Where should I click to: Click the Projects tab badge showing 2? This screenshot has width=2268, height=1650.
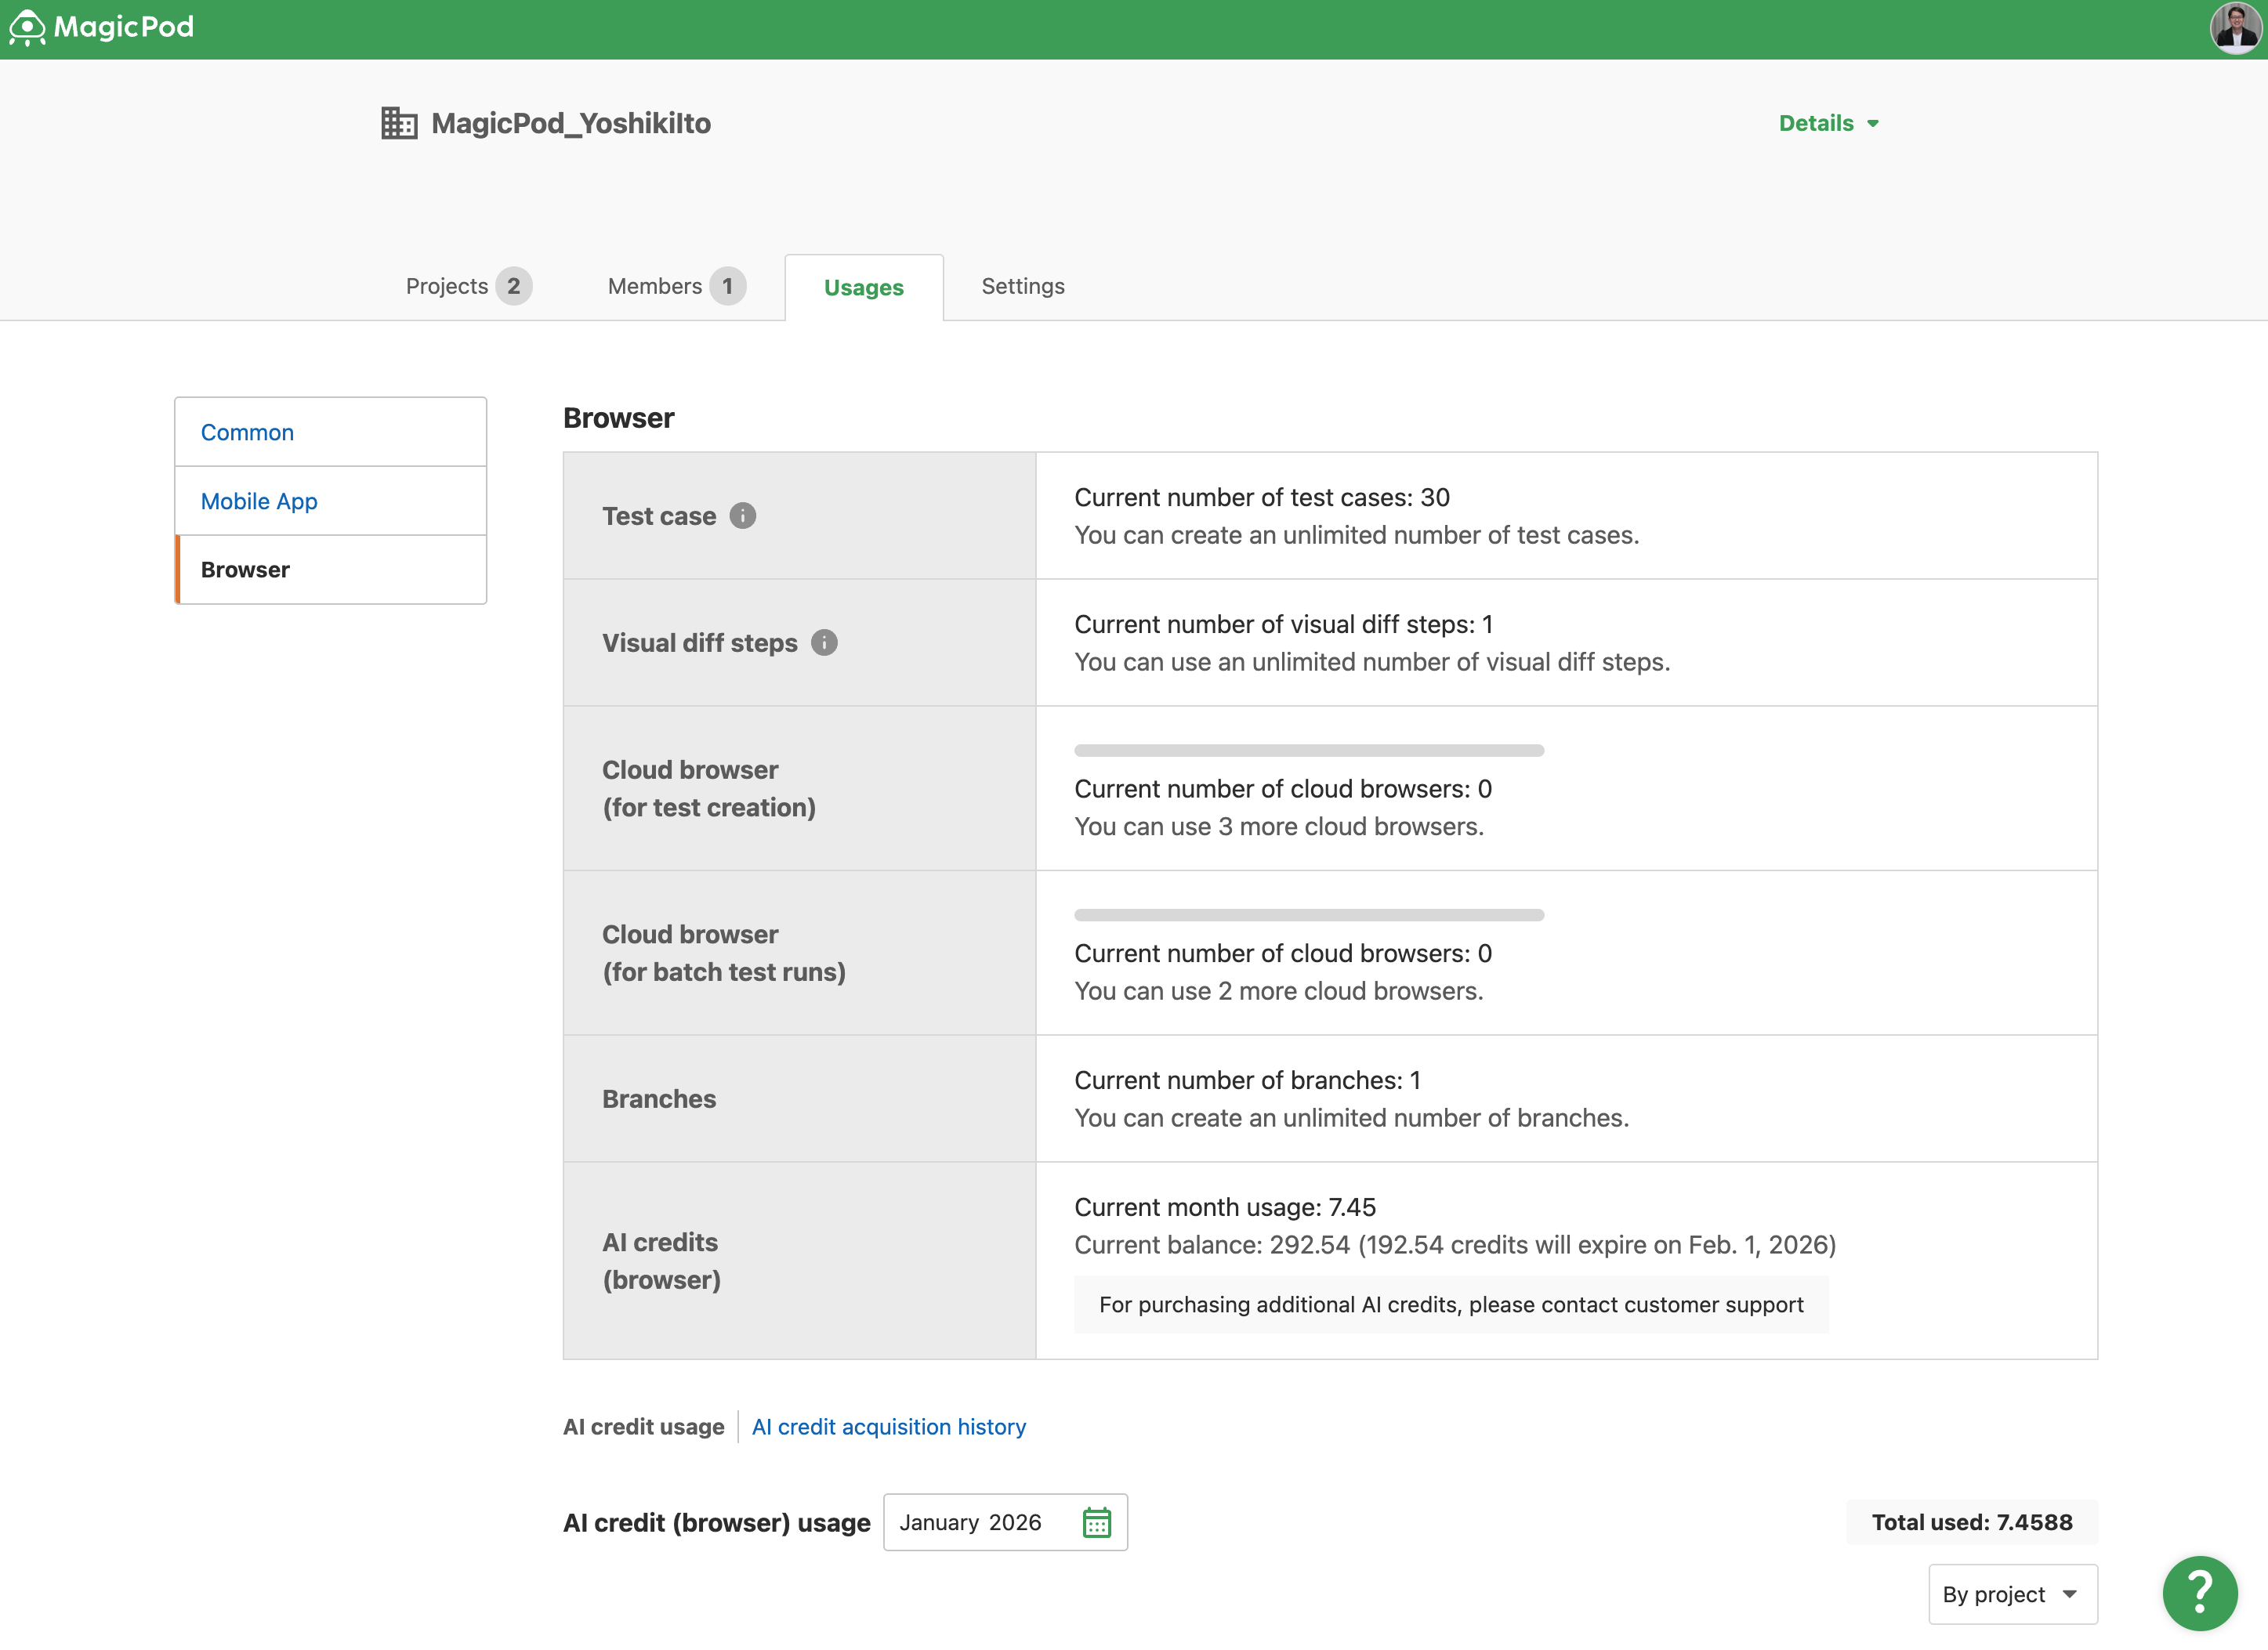tap(515, 286)
